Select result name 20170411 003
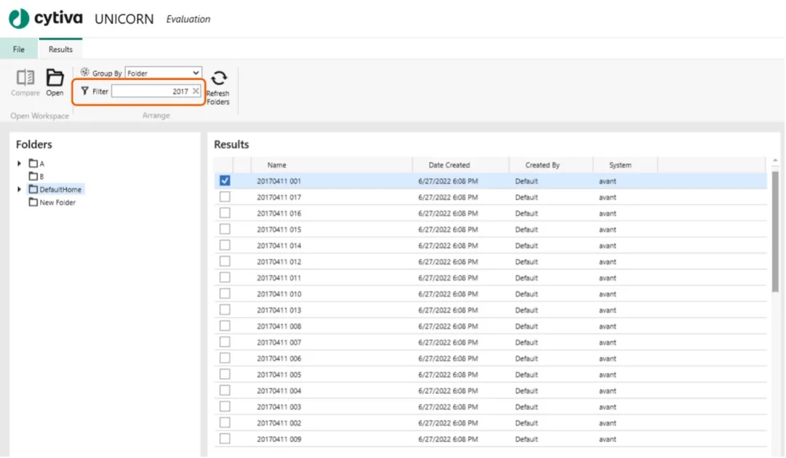This screenshot has width=786, height=458. click(279, 407)
